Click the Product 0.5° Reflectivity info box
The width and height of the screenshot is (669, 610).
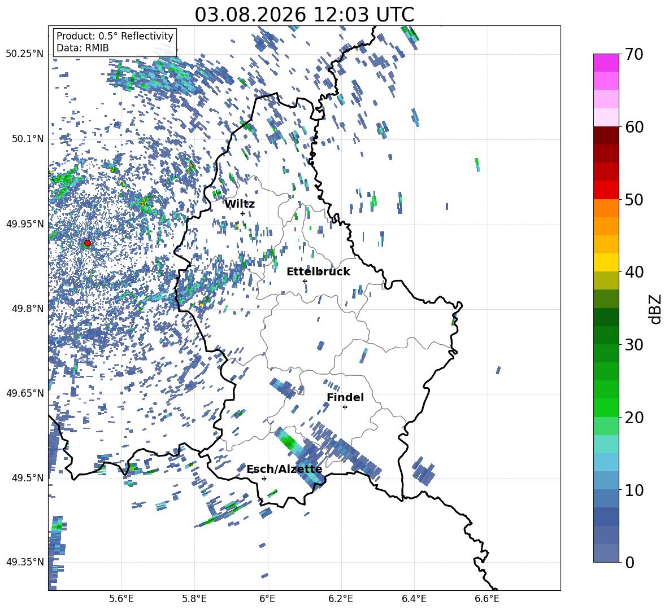pos(115,42)
